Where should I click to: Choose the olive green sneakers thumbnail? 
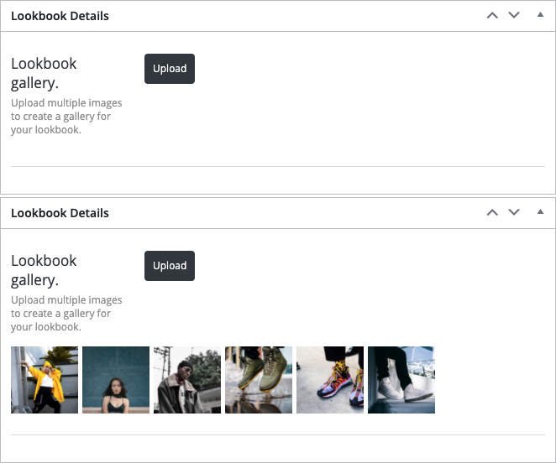259,380
